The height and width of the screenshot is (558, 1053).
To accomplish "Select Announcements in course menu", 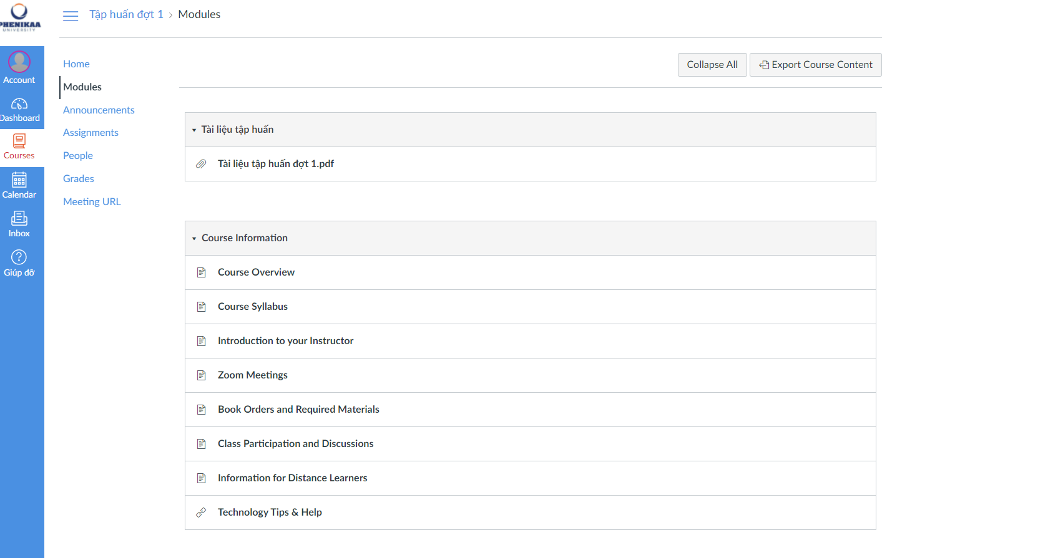I will point(99,110).
